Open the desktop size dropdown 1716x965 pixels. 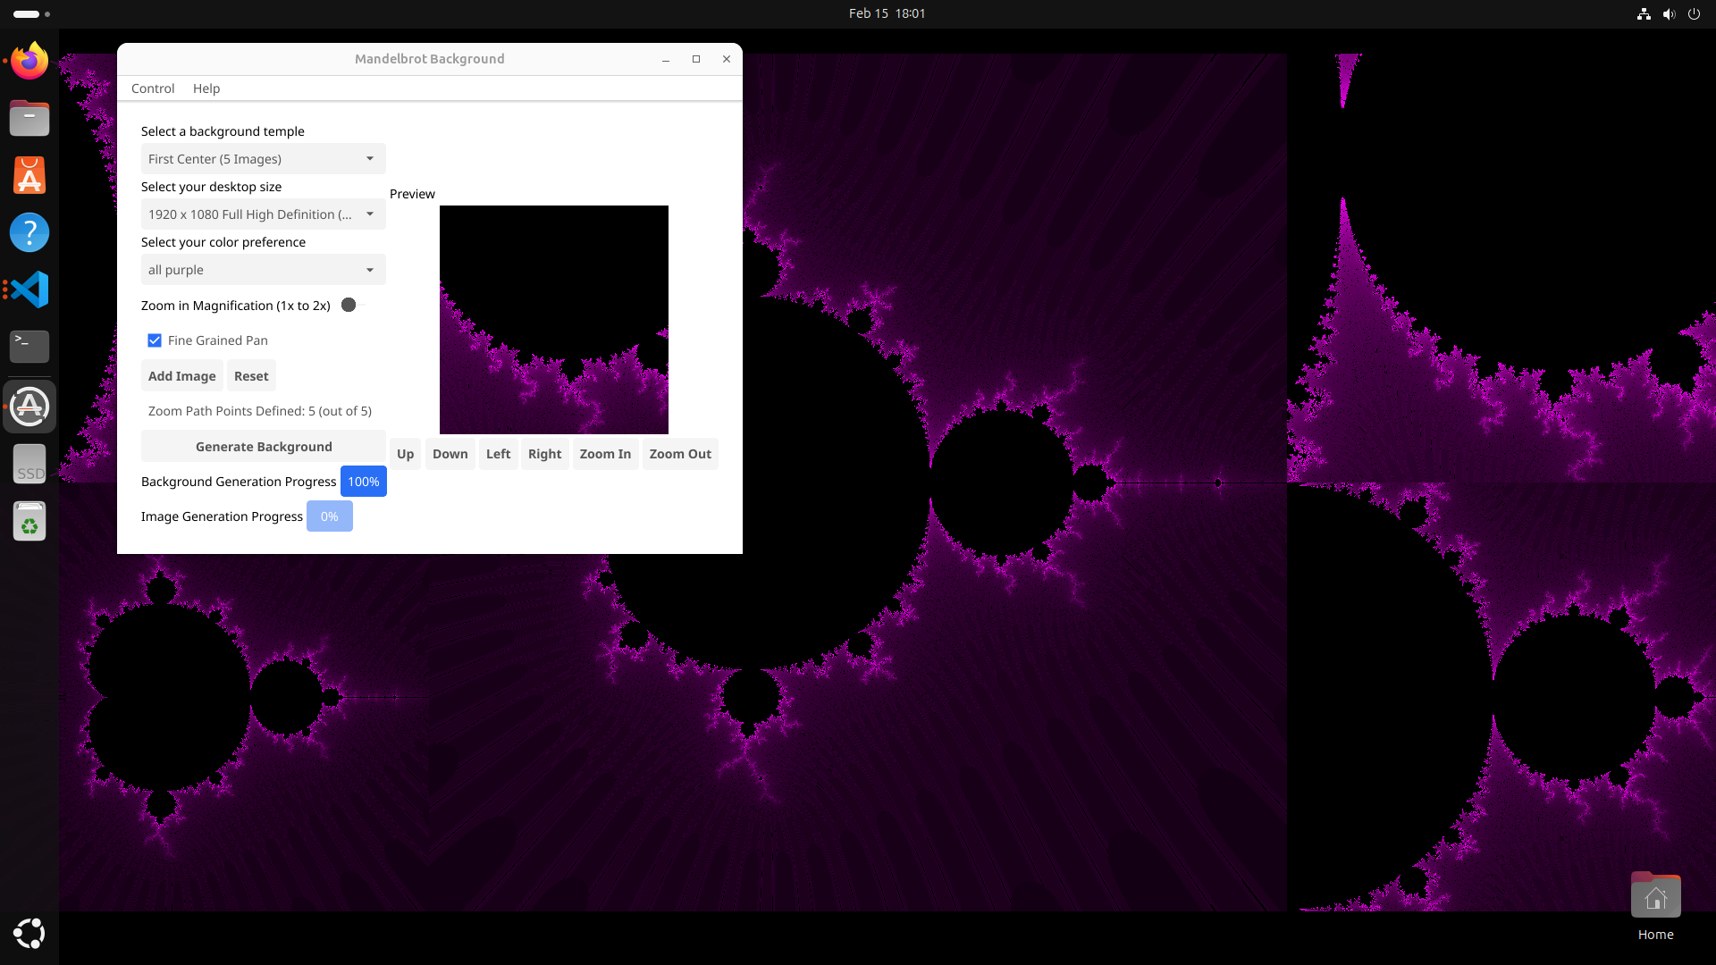click(264, 214)
